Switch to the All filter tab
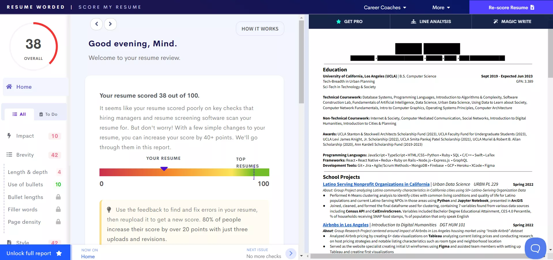This screenshot has width=553, height=260. pyautogui.click(x=19, y=114)
